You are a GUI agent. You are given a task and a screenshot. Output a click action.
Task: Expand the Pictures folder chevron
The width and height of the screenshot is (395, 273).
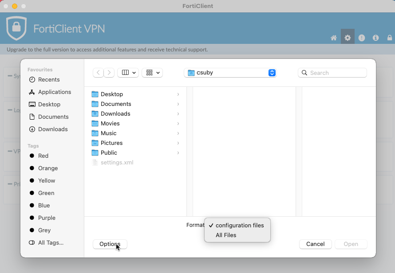[x=178, y=143]
